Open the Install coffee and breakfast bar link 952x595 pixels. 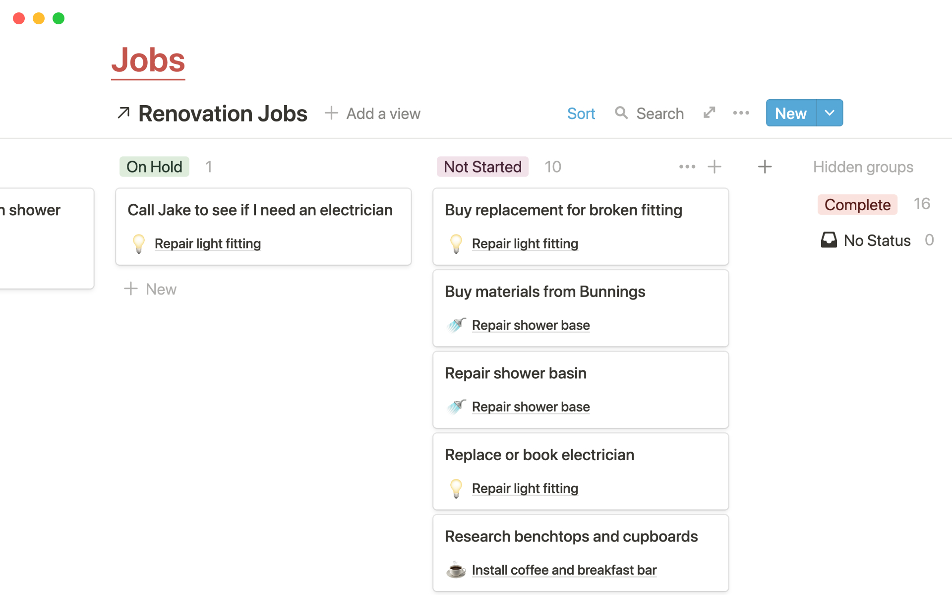tap(564, 570)
